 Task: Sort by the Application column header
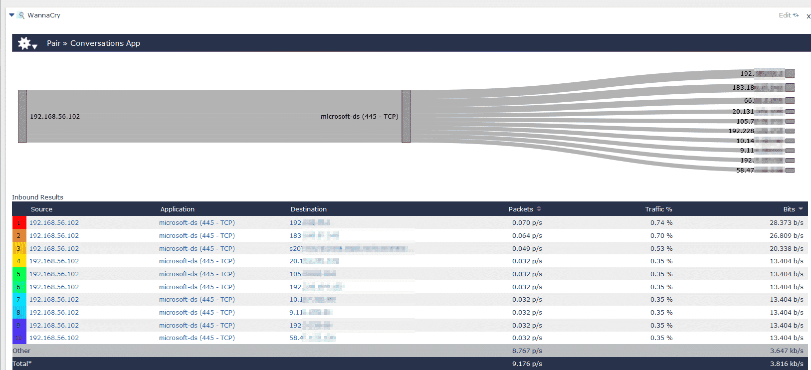[x=178, y=209]
